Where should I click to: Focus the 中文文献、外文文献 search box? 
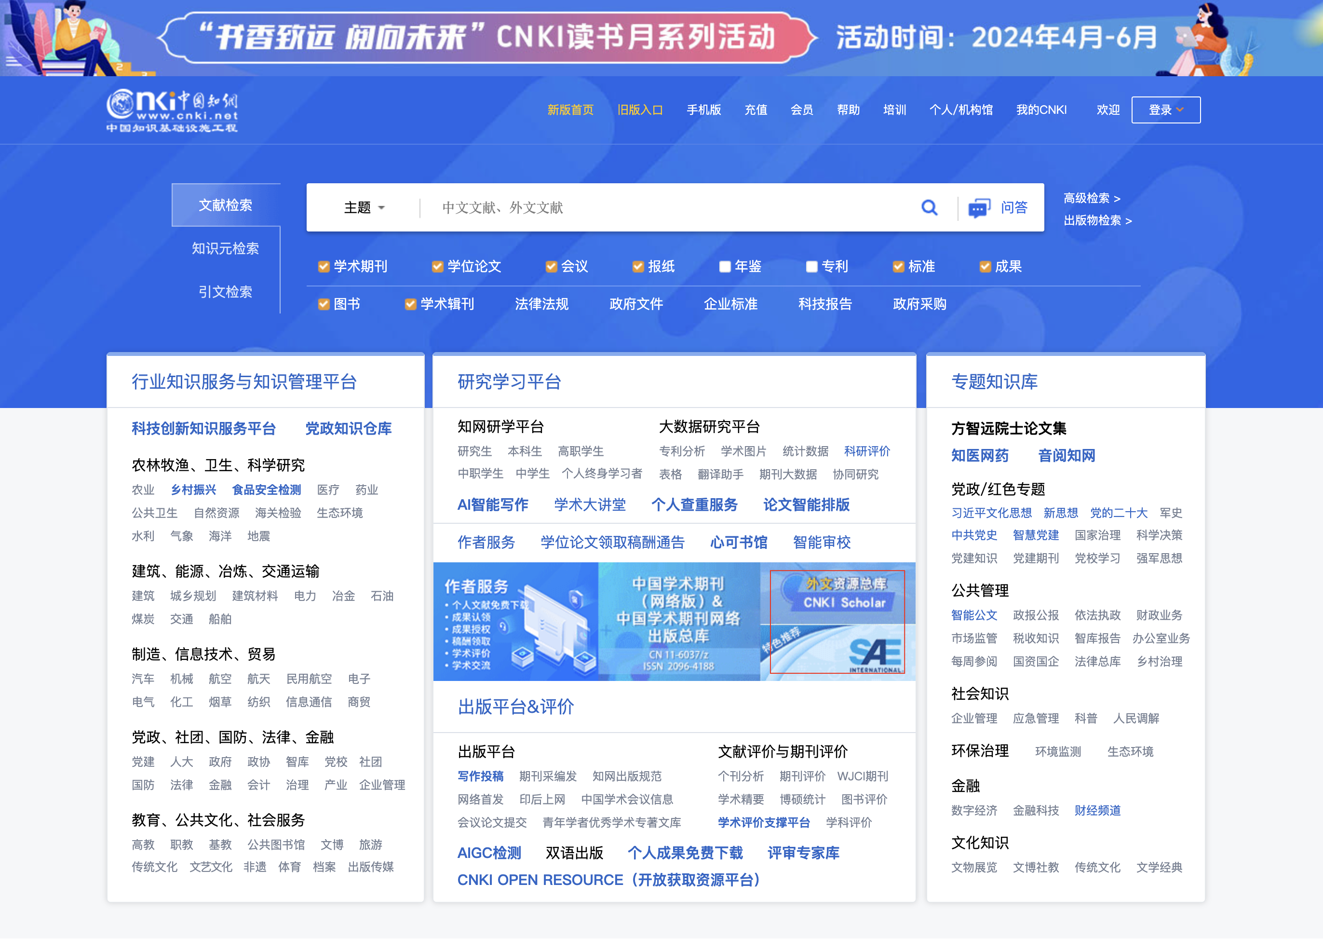[x=671, y=208]
